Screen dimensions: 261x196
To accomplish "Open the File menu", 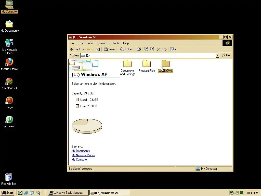I will (73, 43).
